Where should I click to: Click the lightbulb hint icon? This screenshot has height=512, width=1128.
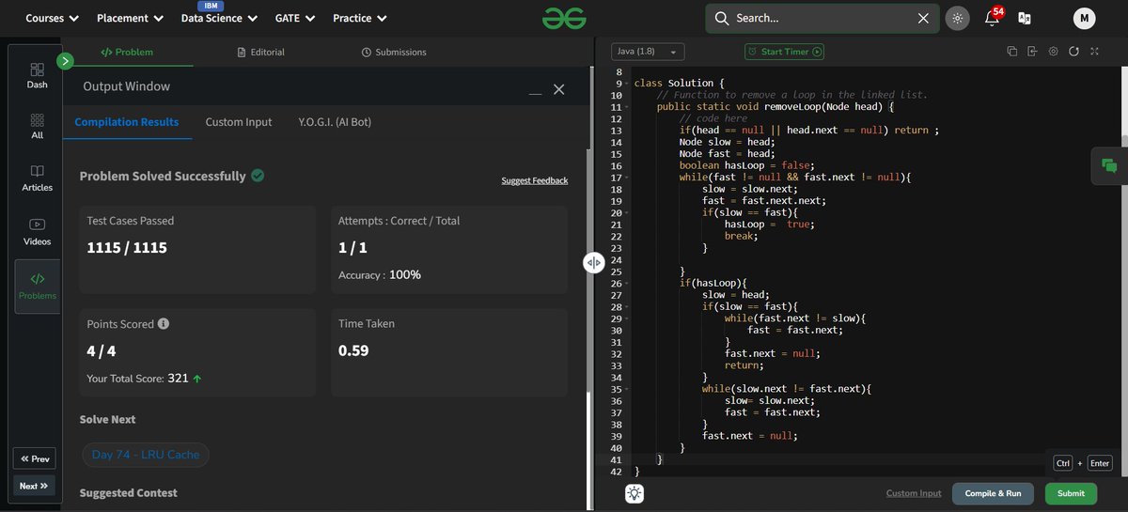[634, 493]
